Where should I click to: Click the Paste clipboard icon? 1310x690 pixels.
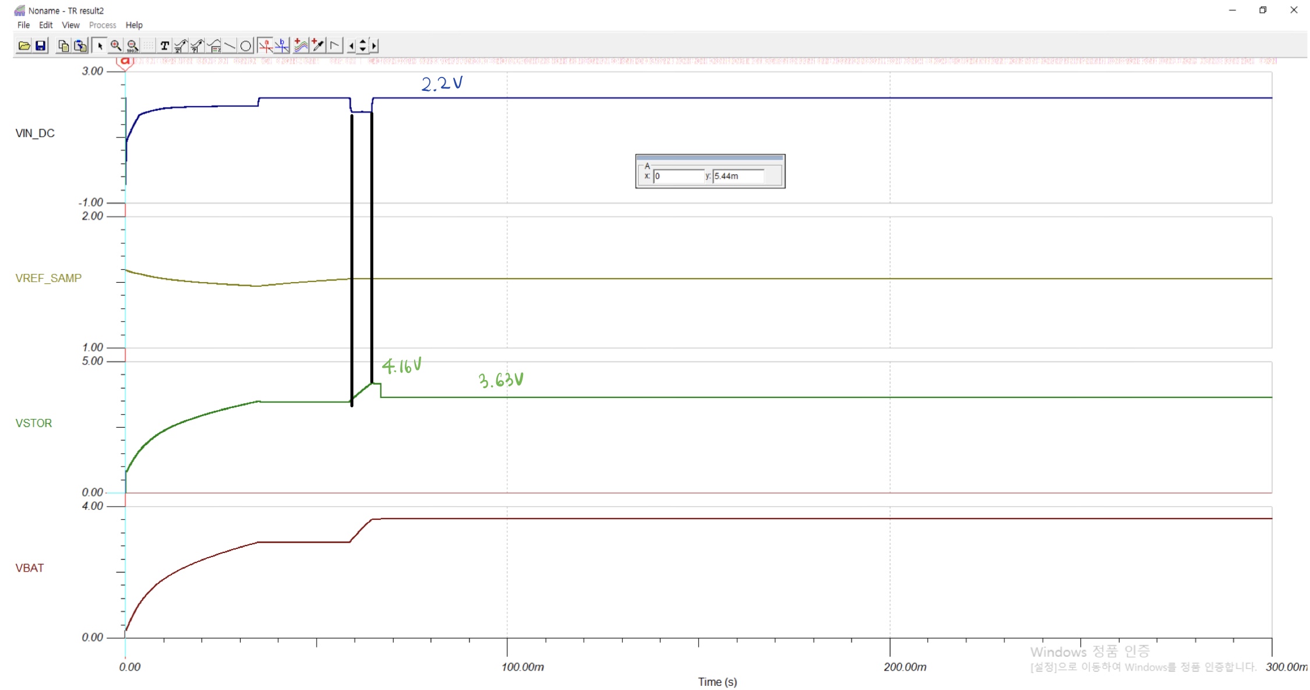pyautogui.click(x=80, y=45)
